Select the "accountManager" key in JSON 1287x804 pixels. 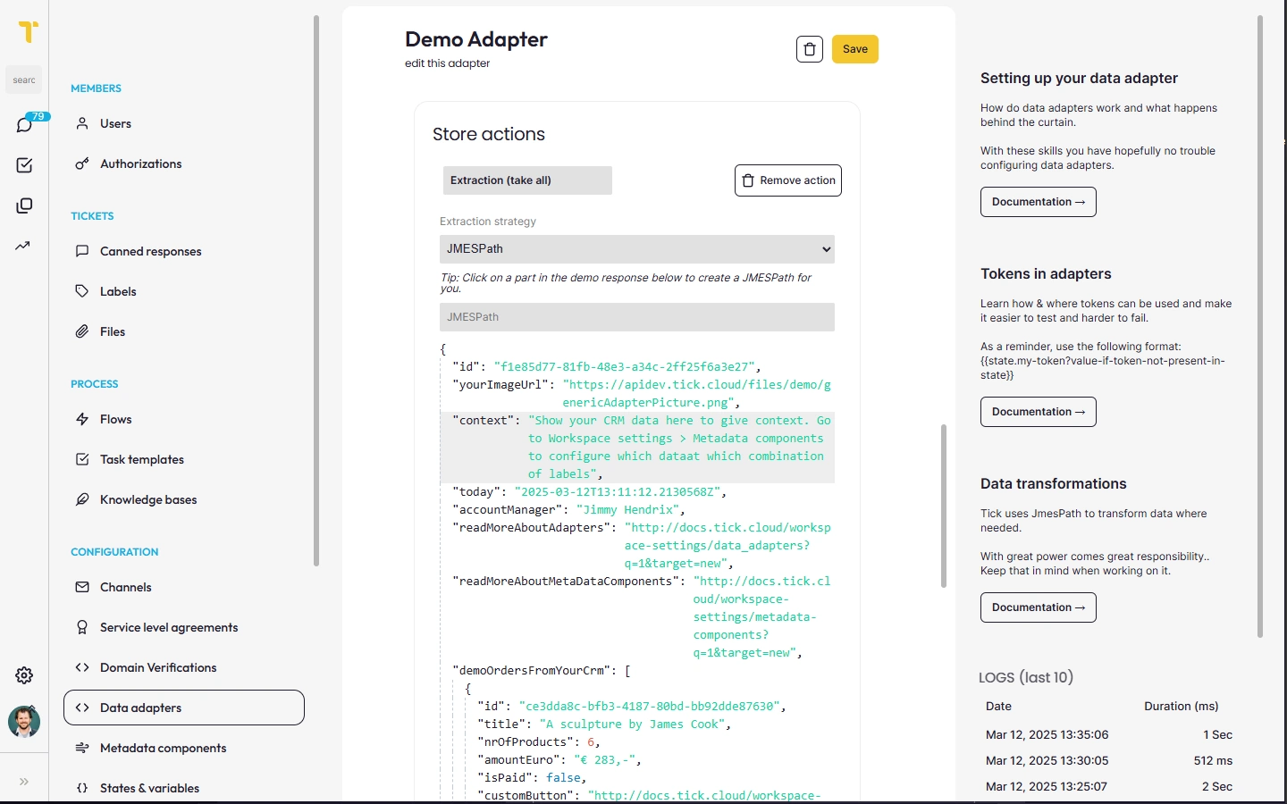(508, 509)
